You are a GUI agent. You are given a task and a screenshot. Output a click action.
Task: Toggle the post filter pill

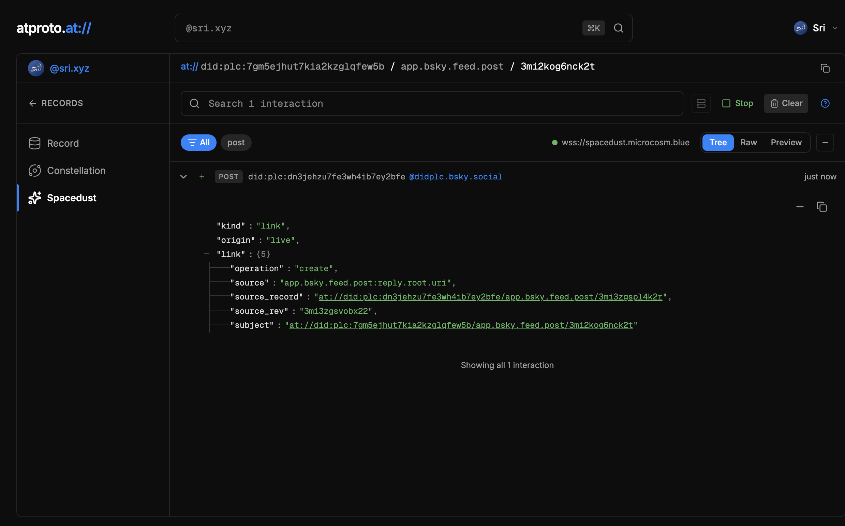click(236, 143)
